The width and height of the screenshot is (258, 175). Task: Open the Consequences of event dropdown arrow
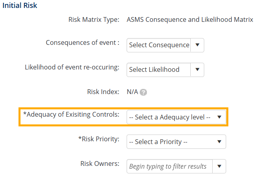click(197, 45)
